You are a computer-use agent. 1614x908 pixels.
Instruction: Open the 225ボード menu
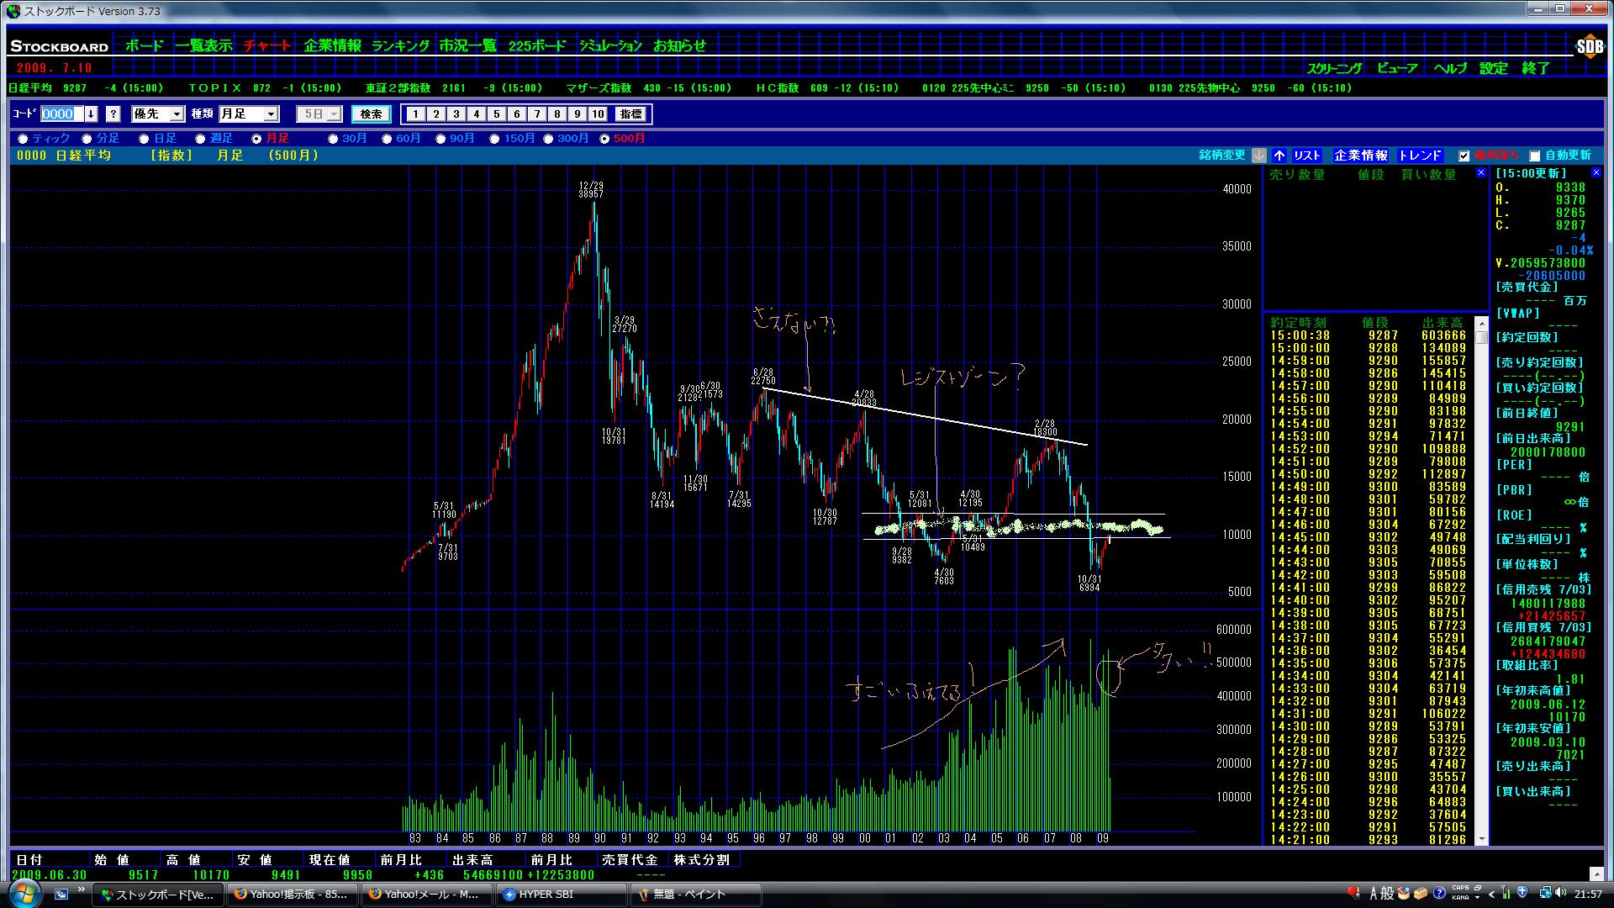537,46
